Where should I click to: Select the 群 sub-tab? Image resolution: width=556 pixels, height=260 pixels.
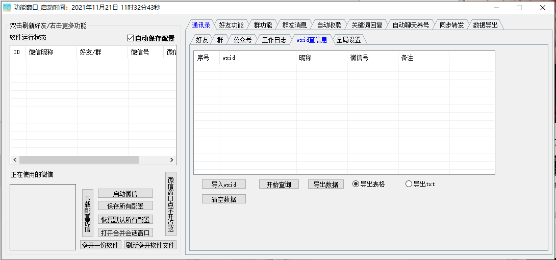pos(220,40)
